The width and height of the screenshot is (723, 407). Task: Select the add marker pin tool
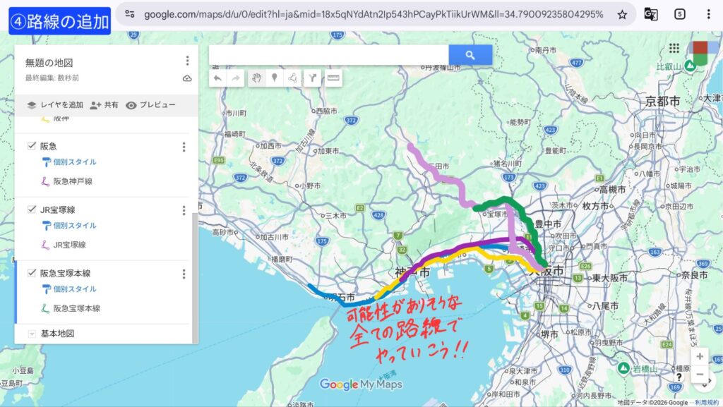pos(275,78)
